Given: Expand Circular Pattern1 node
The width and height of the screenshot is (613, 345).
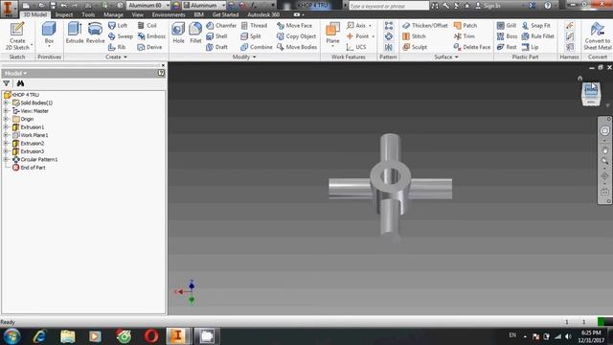Looking at the screenshot, I should click(6, 160).
